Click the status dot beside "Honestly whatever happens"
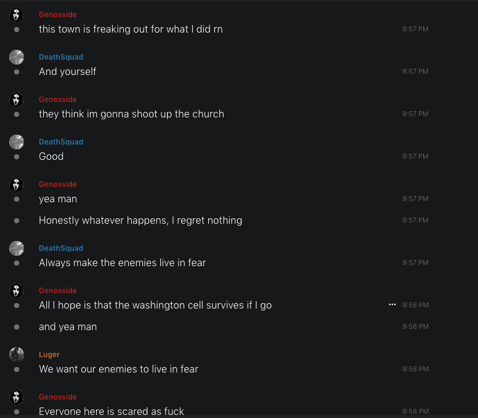478x418 pixels. point(17,221)
